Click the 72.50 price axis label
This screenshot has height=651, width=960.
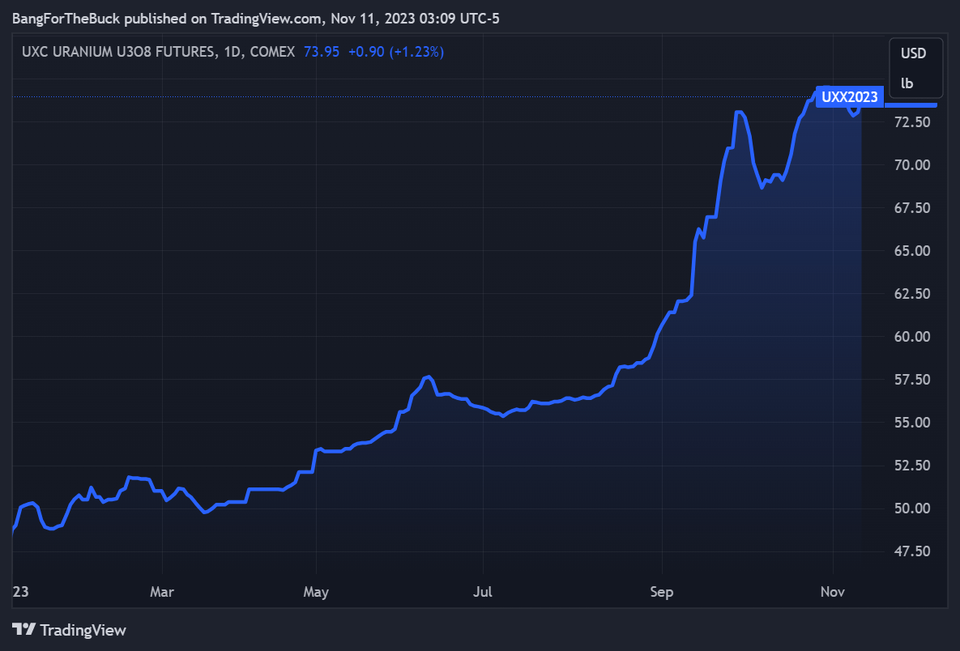(x=913, y=122)
